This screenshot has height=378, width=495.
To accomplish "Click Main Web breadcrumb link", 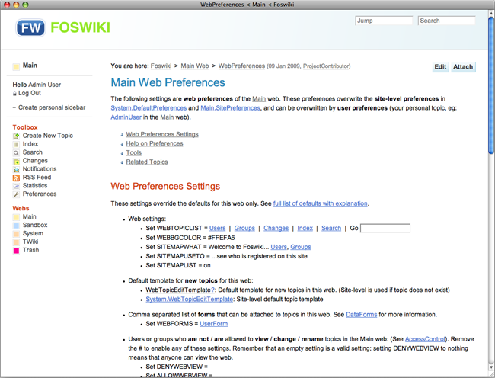I will point(195,66).
